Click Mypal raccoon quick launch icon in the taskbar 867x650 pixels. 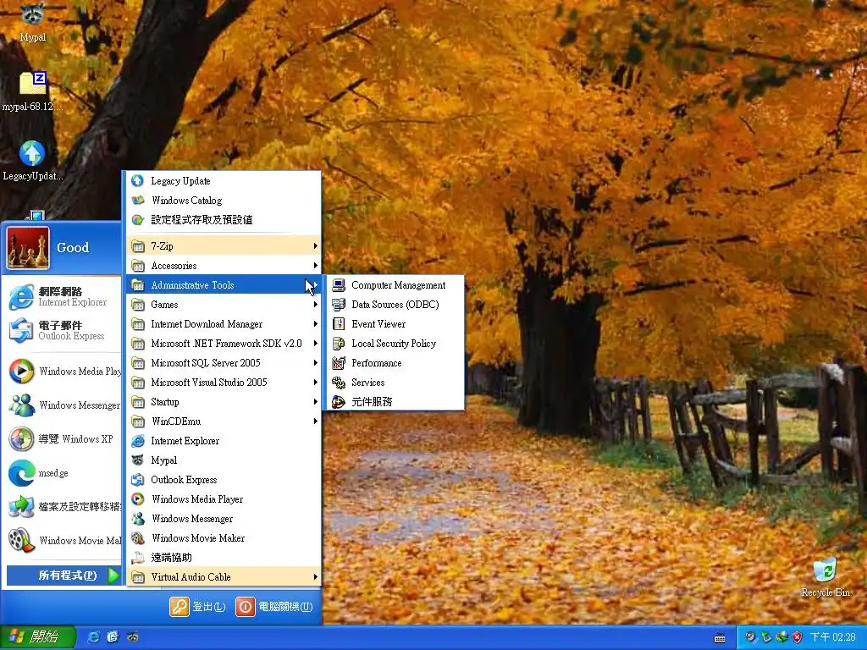tap(133, 637)
